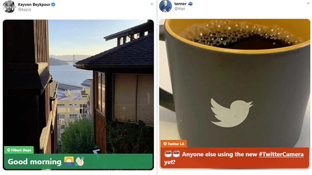The height and width of the screenshot is (175, 312).
Task: Open Kayvon Beykpour's profile avatar
Action: click(x=9, y=6)
